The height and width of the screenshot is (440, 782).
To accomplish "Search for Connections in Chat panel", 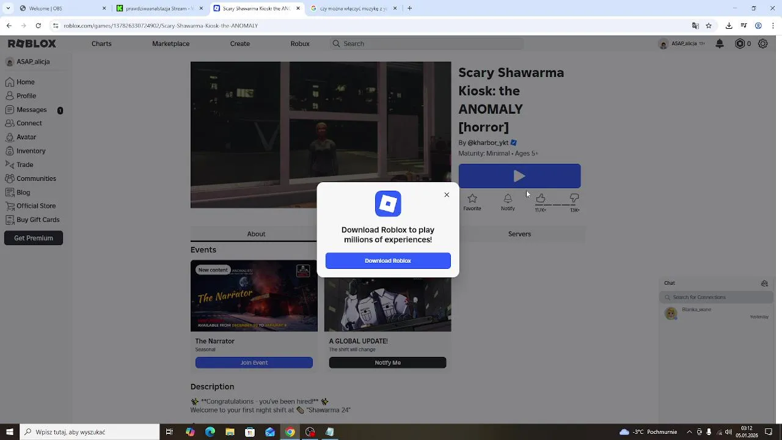I will pyautogui.click(x=716, y=298).
